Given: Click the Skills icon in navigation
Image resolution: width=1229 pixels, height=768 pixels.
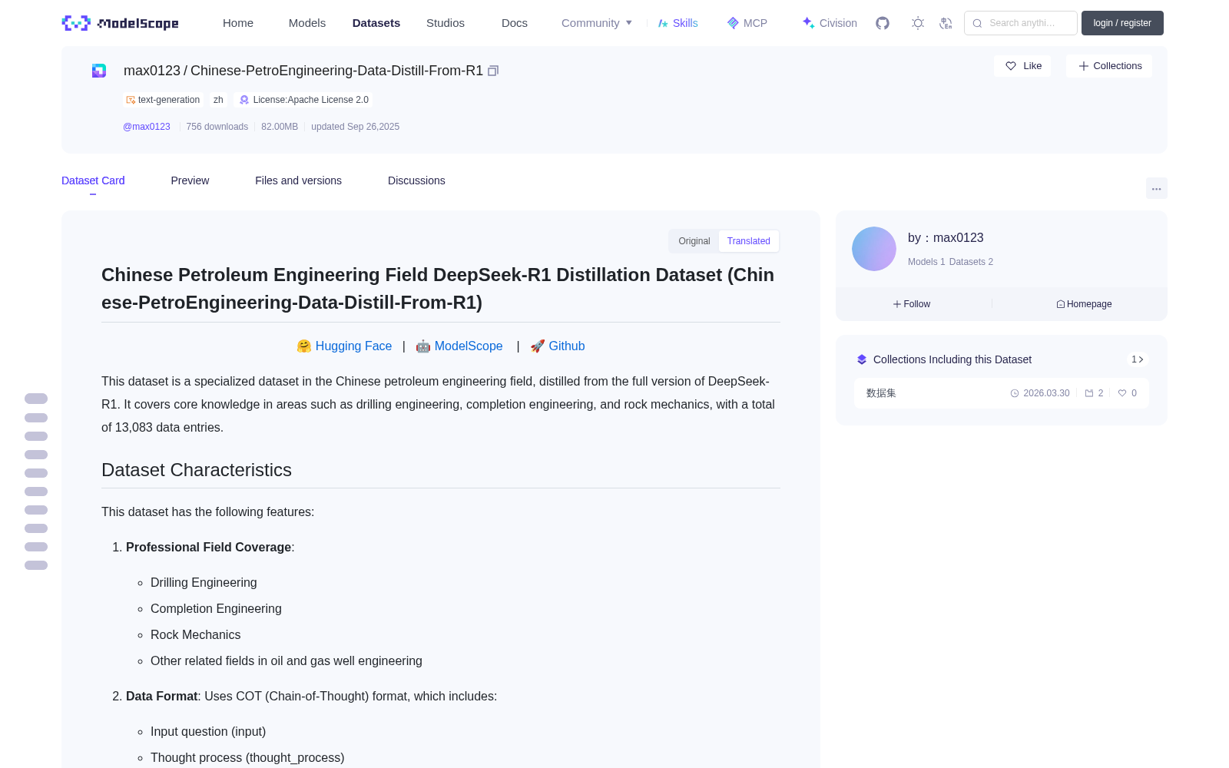Looking at the screenshot, I should click(664, 23).
